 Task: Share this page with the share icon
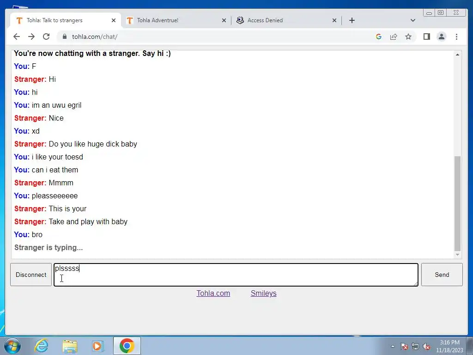(394, 37)
